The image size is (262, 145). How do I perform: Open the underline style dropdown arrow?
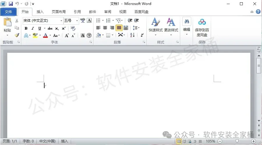(45, 28)
